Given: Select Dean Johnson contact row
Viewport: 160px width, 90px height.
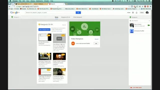Looking at the screenshot, I should (140, 25).
